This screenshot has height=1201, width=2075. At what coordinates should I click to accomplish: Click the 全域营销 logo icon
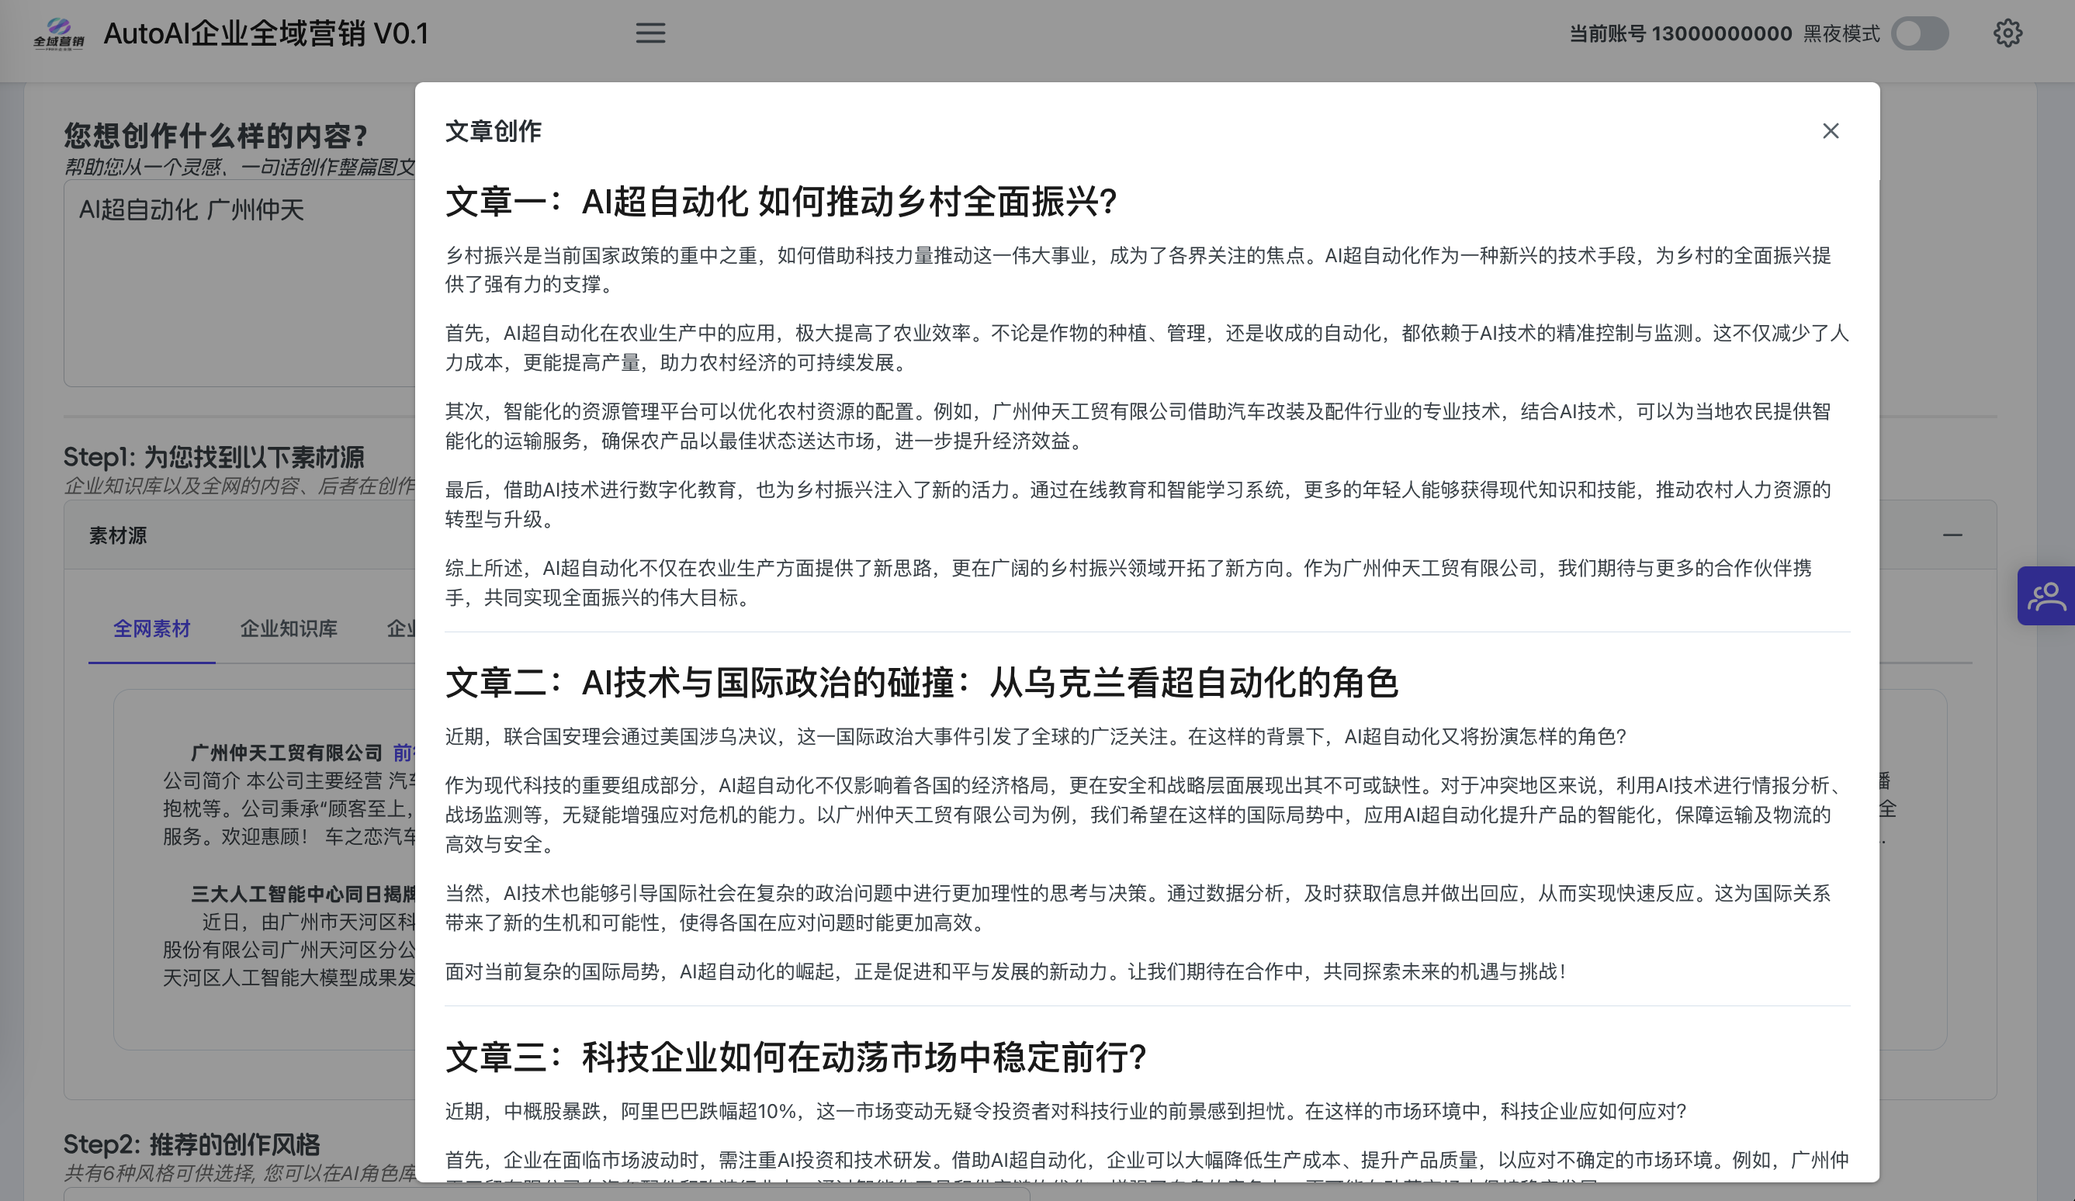58,34
